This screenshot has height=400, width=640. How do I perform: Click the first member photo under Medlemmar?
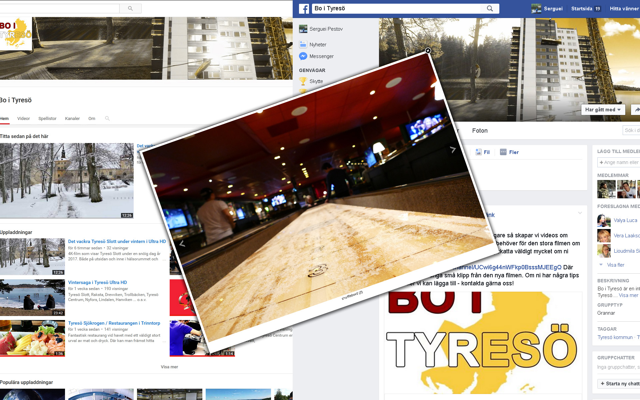(x=606, y=189)
